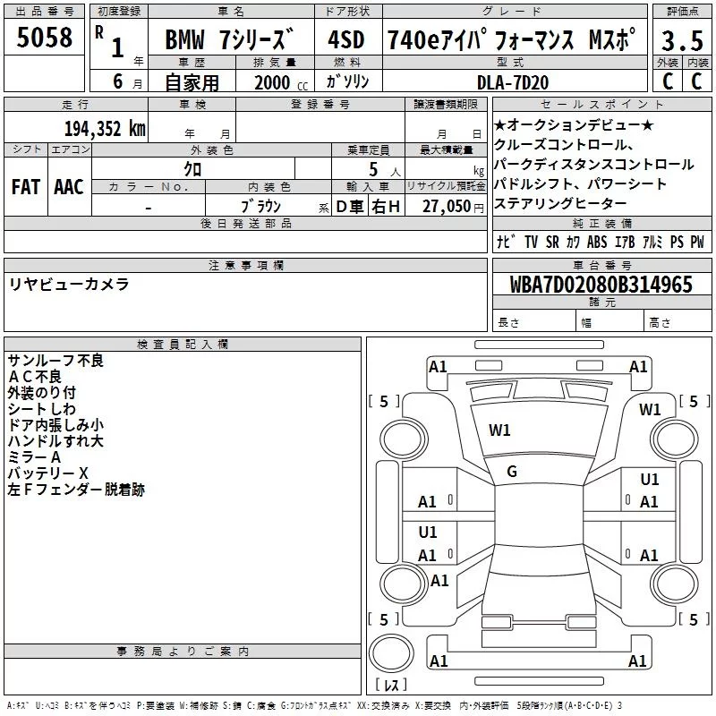Click the 右H steering cell
This screenshot has height=716, width=716.
[386, 207]
